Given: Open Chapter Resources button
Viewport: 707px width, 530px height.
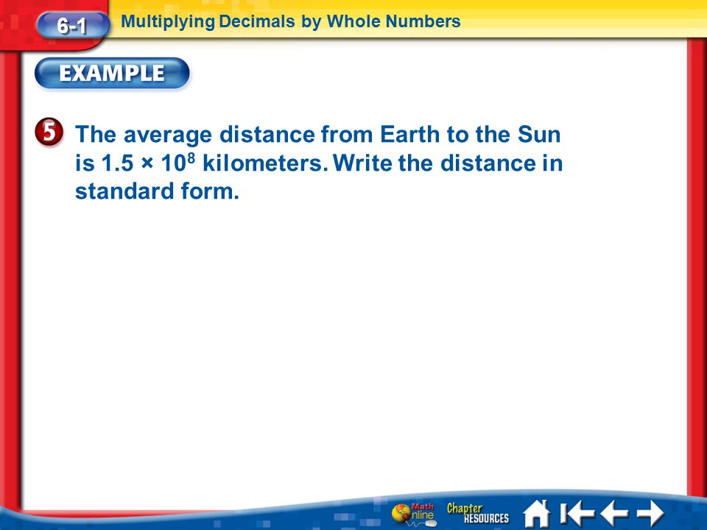Looking at the screenshot, I should click(x=477, y=513).
